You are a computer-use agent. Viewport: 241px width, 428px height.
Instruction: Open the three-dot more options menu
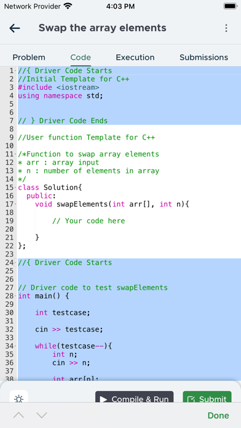click(x=226, y=28)
